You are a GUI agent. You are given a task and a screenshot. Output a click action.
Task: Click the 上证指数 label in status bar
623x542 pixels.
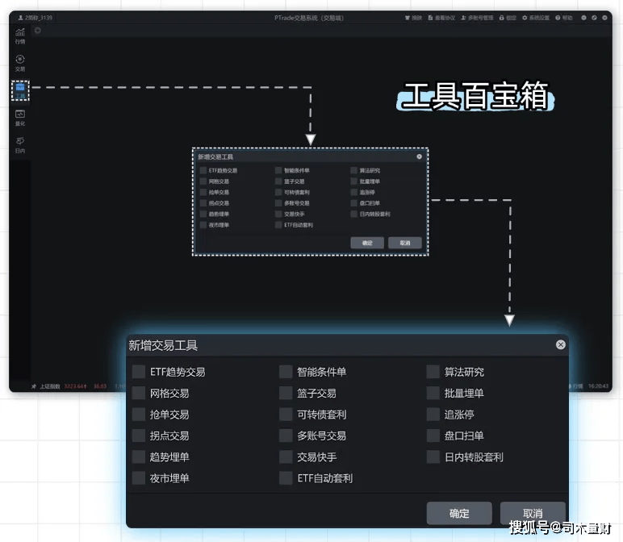[x=50, y=386]
